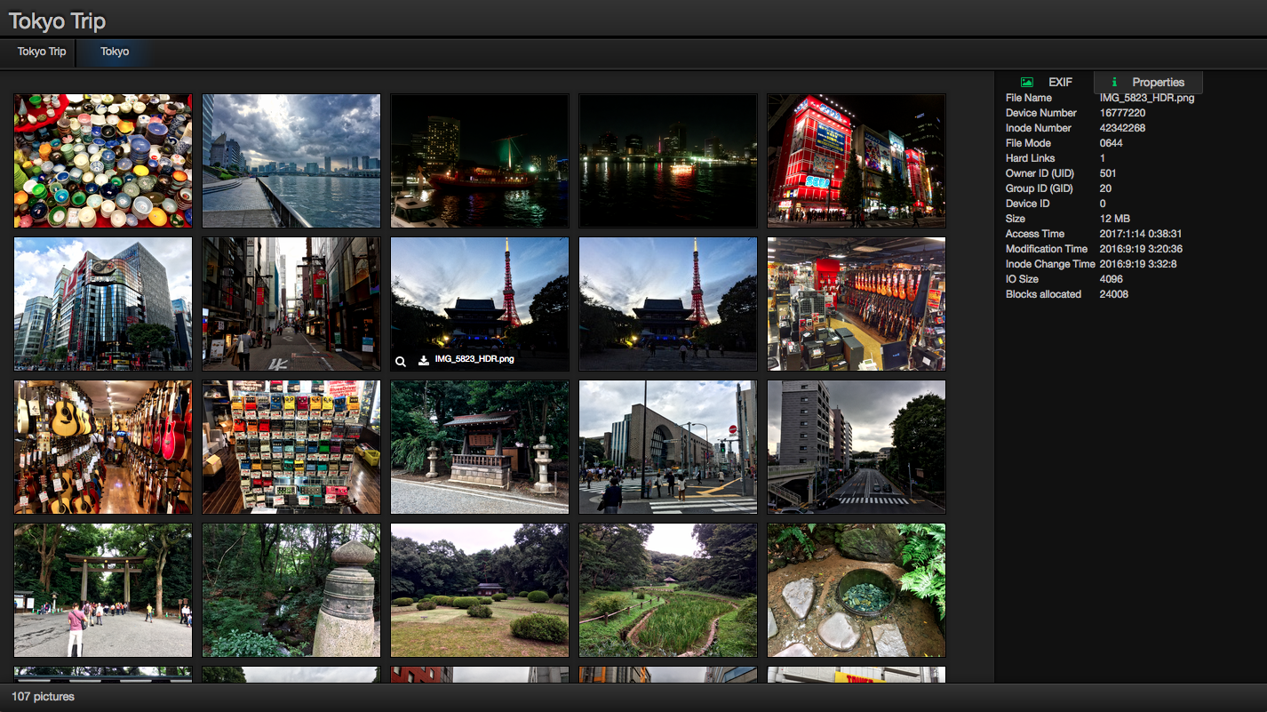The width and height of the screenshot is (1267, 712).
Task: Open the electric guitars wall shop thumbnail
Action: coord(857,304)
